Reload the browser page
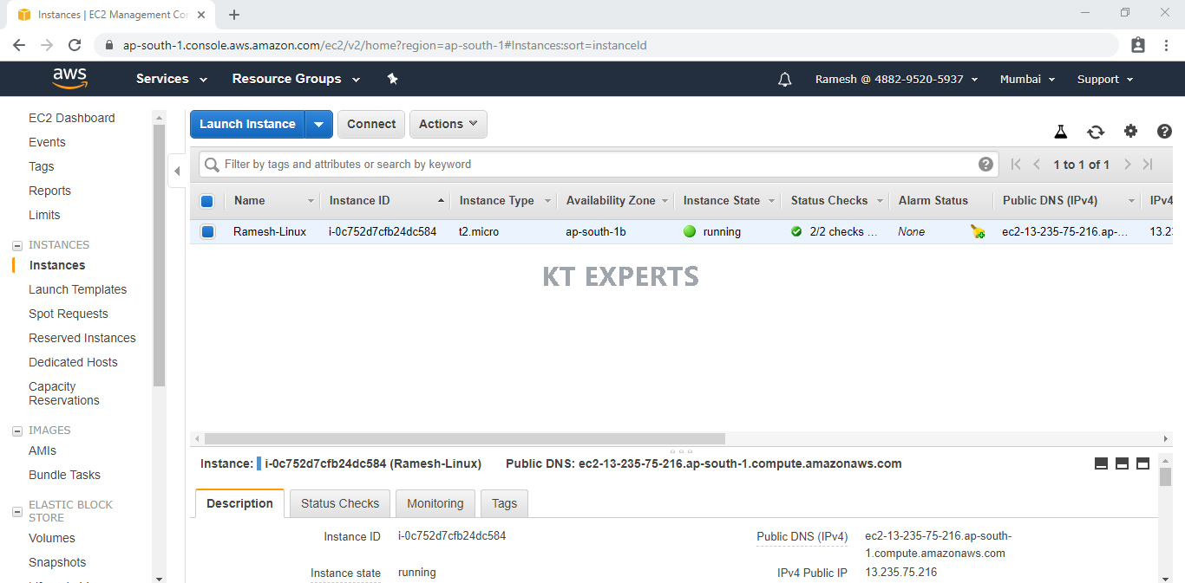1185x583 pixels. [x=75, y=45]
